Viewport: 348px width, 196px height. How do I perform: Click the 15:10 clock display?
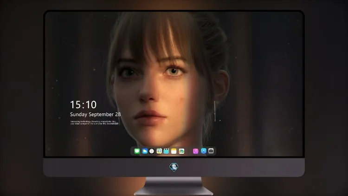(x=84, y=105)
